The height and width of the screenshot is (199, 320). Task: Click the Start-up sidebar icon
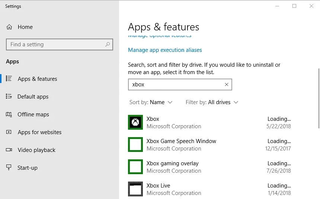point(9,168)
